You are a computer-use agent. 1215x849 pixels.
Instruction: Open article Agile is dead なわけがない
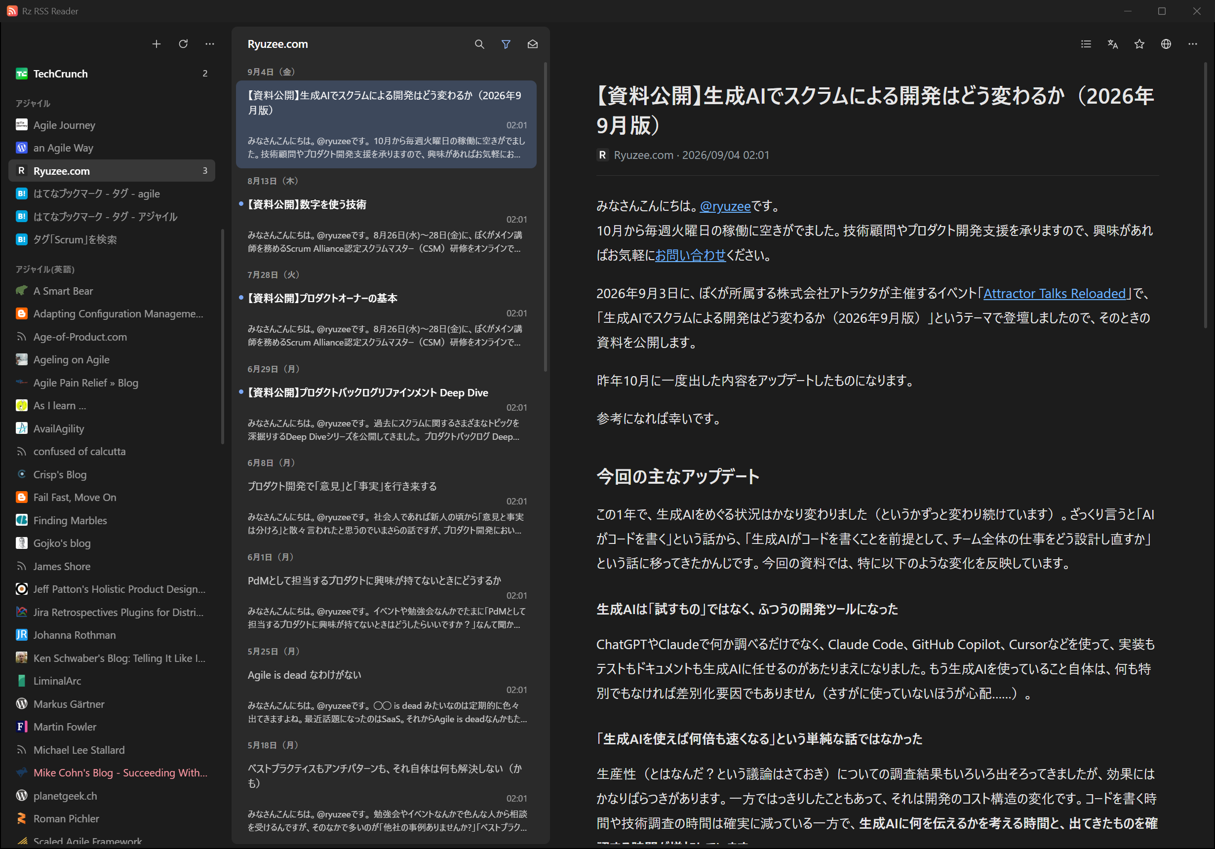tap(386, 696)
